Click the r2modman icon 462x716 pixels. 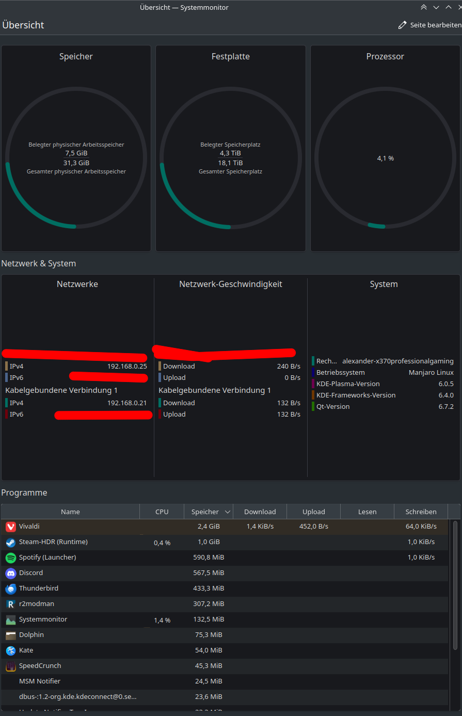point(11,604)
